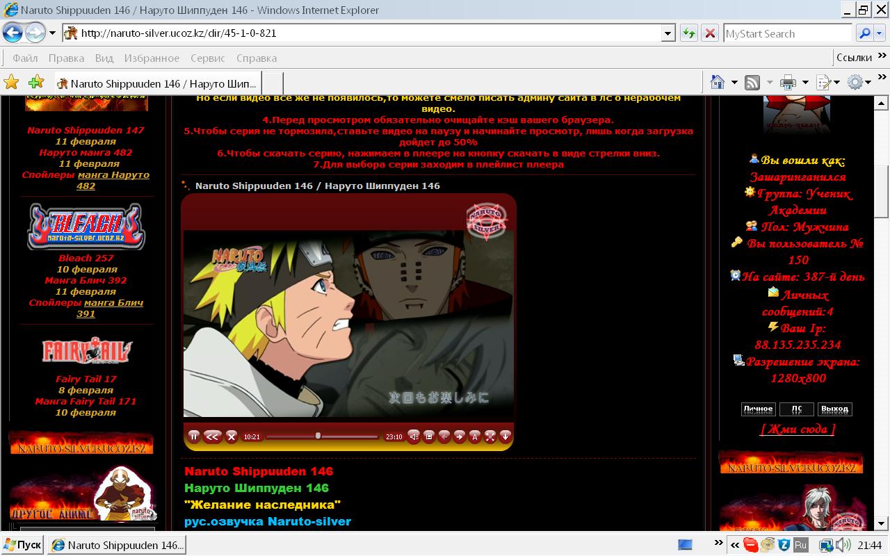The image size is (890, 556).
Task: Switch to Naruto Shippuuden taskbar window button
Action: 117,545
